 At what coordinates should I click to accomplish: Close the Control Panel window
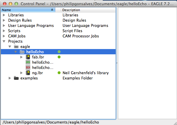pyautogui.click(x=5, y=4)
